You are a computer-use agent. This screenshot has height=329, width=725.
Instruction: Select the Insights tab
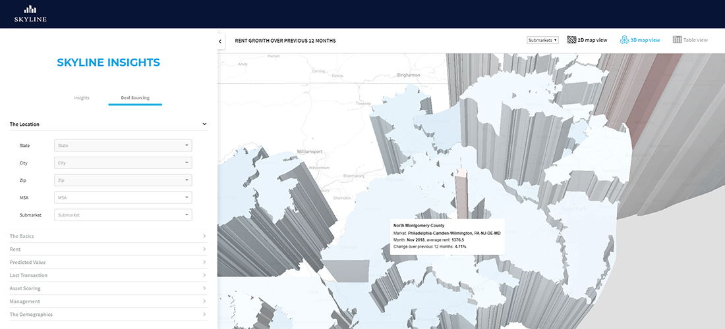click(82, 98)
